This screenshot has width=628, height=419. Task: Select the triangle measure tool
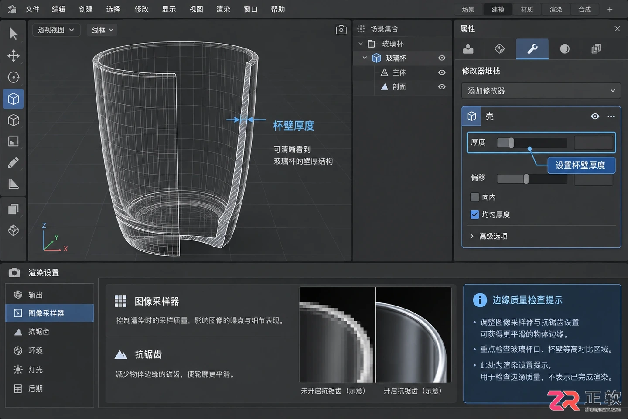tap(14, 184)
